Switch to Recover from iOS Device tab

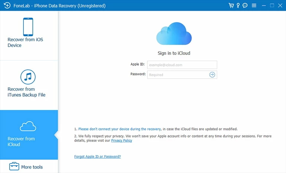click(29, 36)
